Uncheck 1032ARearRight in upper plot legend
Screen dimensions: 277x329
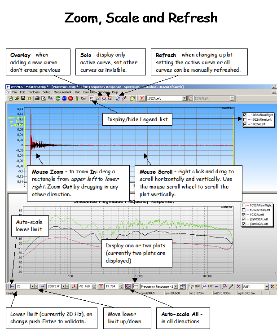[x=245, y=115]
